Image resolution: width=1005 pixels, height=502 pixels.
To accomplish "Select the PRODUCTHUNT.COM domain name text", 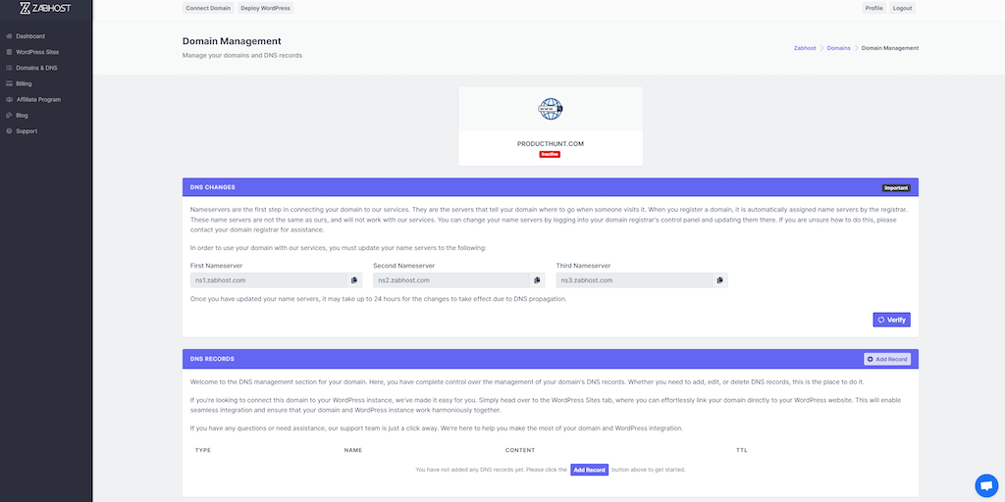I will [x=551, y=144].
